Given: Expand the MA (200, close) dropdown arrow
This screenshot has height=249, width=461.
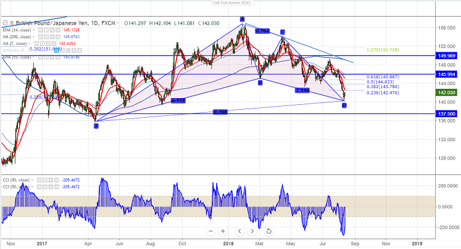Looking at the screenshot, I should click(x=34, y=37).
